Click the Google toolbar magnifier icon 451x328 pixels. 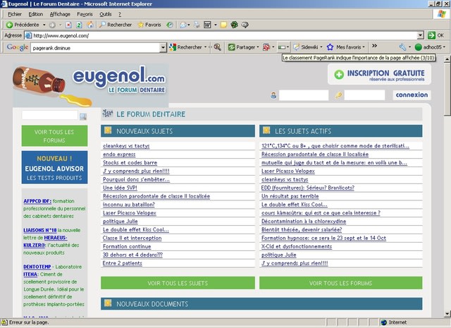tap(218, 47)
